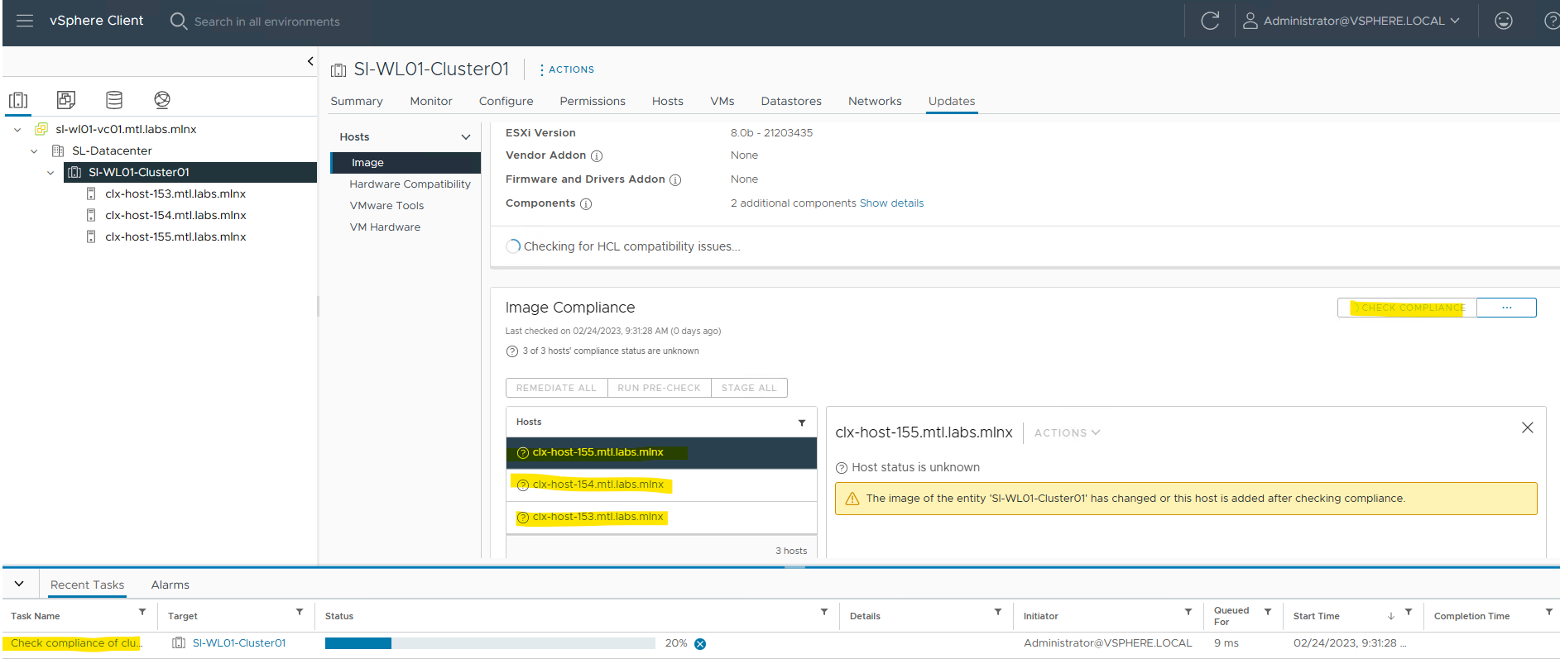Image resolution: width=1560 pixels, height=659 pixels.
Task: Click the 20% task progress bar
Action: click(490, 643)
